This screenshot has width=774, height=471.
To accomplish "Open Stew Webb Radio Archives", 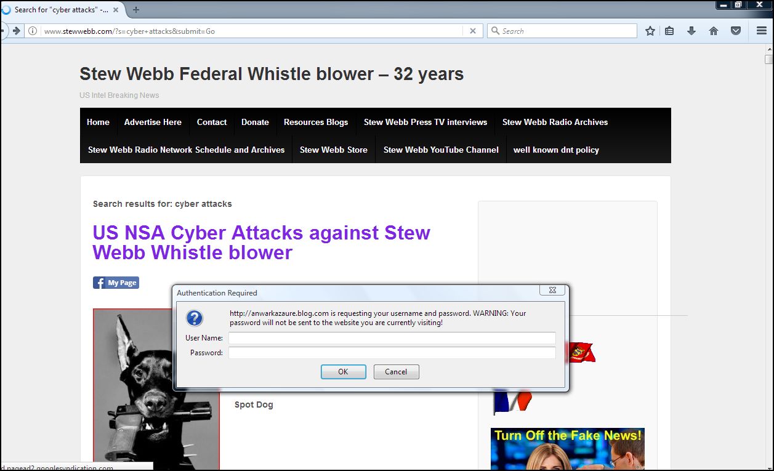I will (x=555, y=122).
